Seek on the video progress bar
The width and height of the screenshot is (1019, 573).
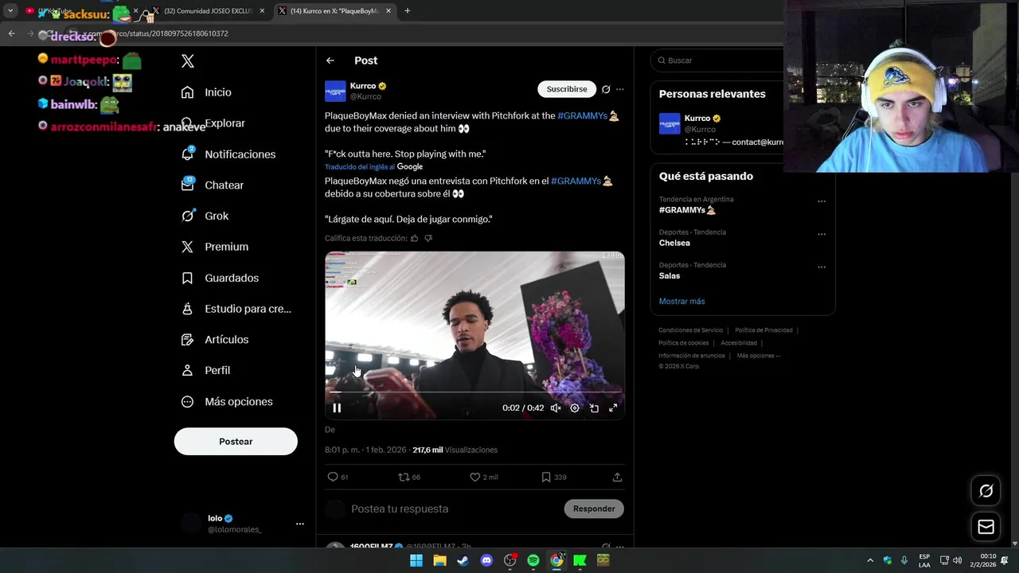point(474,392)
